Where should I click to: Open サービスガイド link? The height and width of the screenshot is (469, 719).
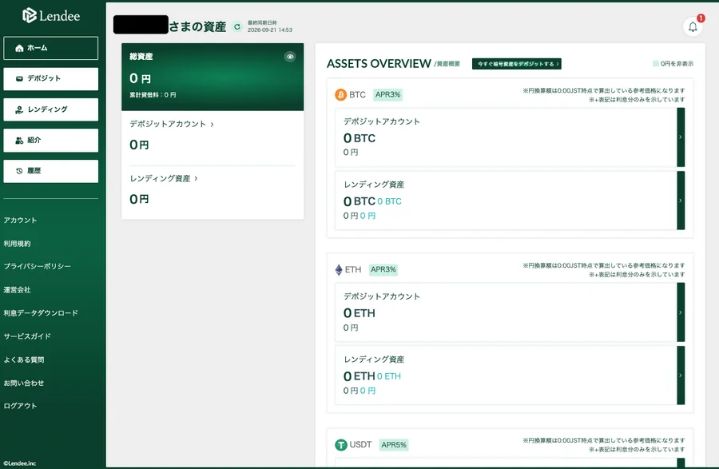(x=27, y=336)
